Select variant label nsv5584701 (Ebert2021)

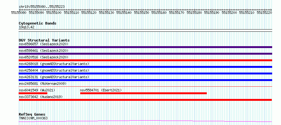(x=101, y=90)
